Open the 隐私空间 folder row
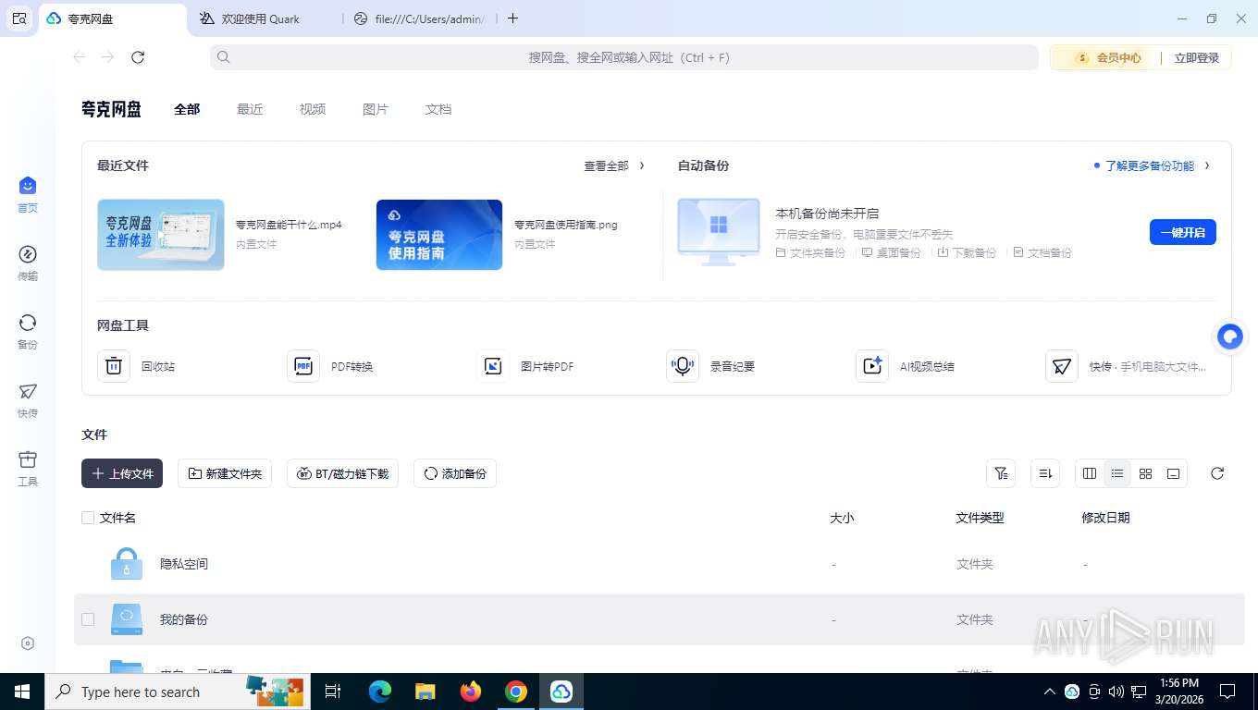Image resolution: width=1258 pixels, height=710 pixels. (660, 564)
